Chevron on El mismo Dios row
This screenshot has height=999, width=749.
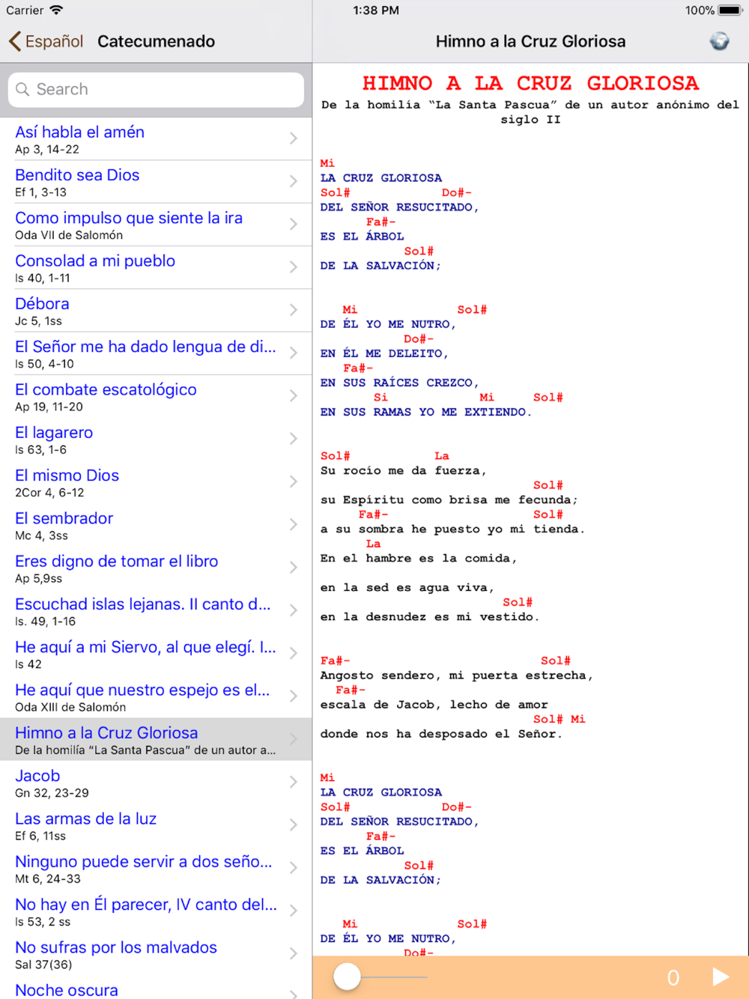[294, 482]
